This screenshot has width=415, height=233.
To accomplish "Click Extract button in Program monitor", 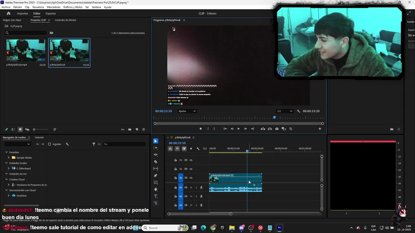I will pyautogui.click(x=270, y=129).
